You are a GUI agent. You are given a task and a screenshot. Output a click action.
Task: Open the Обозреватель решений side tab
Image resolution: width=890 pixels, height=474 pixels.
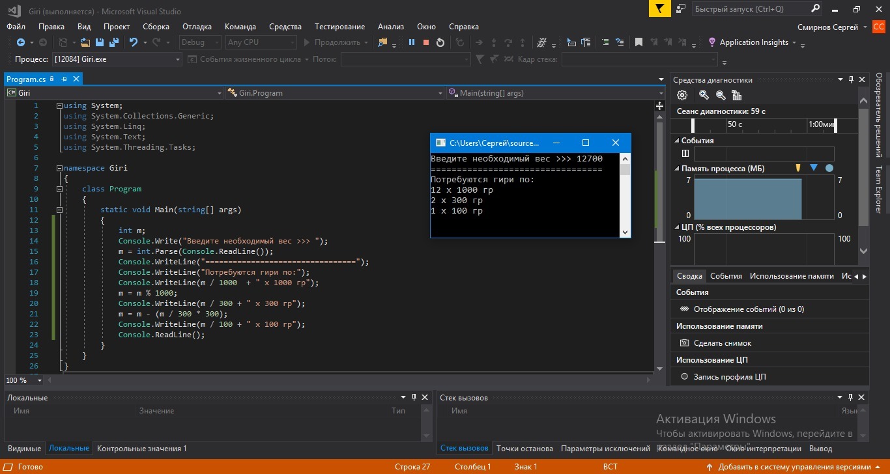point(878,115)
